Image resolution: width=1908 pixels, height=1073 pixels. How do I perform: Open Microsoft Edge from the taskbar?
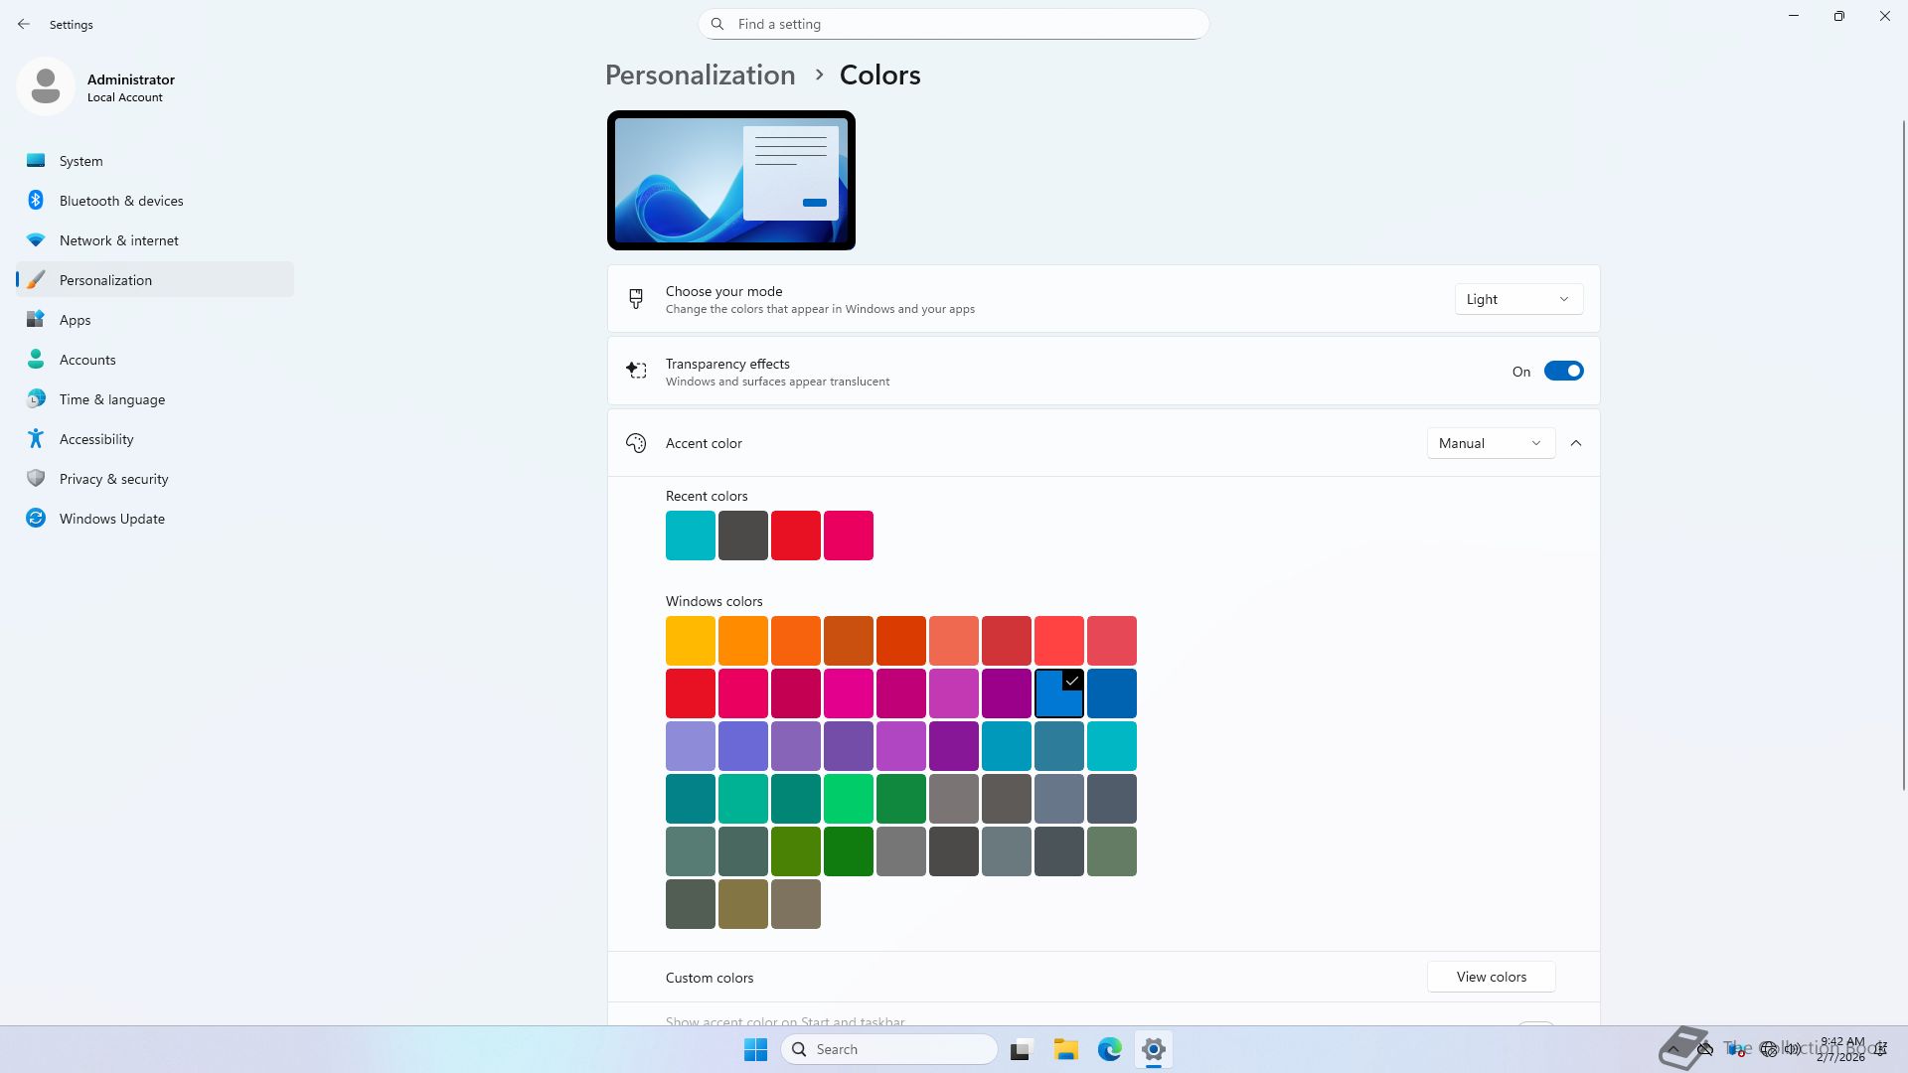click(x=1109, y=1049)
